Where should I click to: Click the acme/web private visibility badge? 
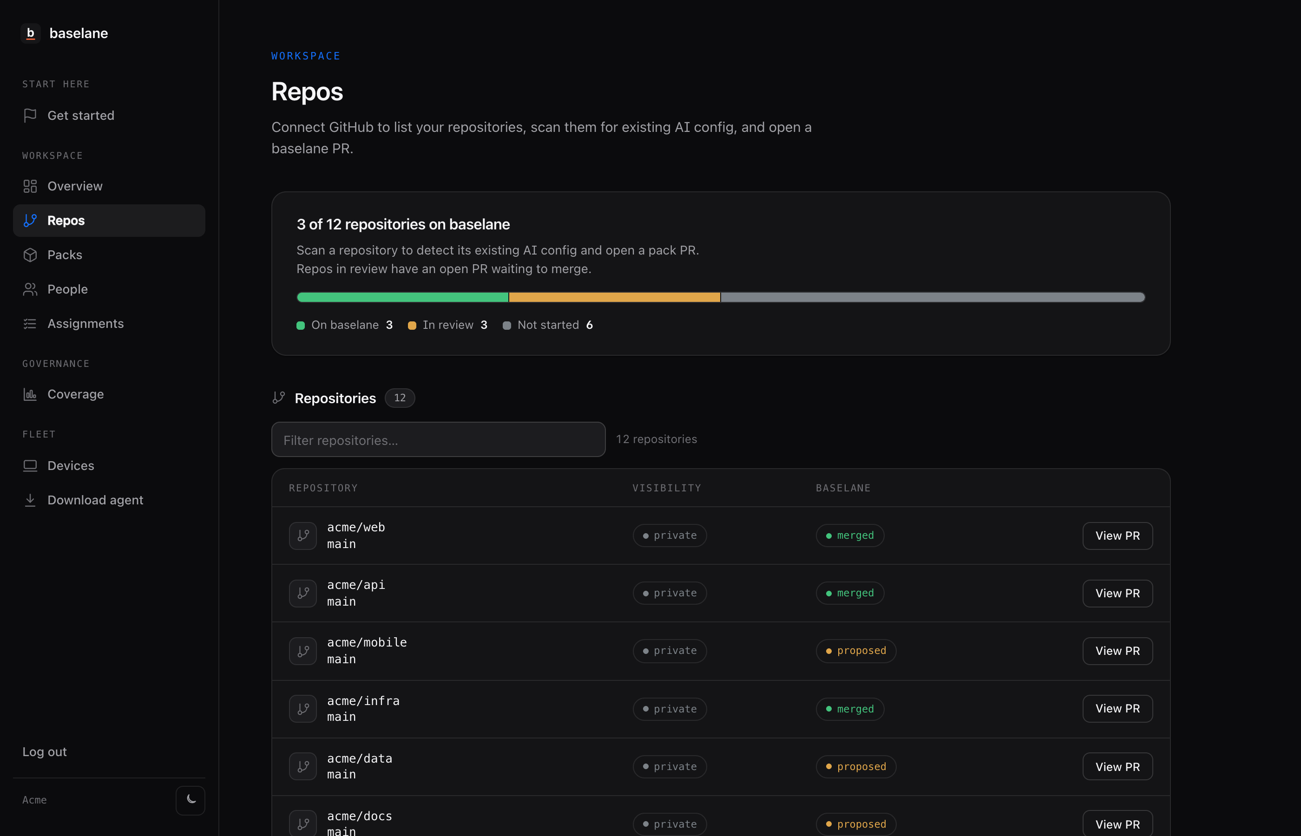(x=670, y=536)
